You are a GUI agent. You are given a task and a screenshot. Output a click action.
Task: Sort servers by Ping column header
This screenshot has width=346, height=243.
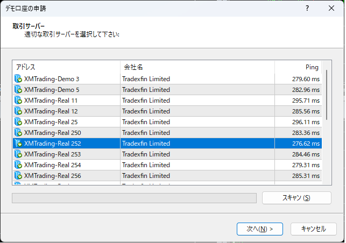[x=299, y=67]
